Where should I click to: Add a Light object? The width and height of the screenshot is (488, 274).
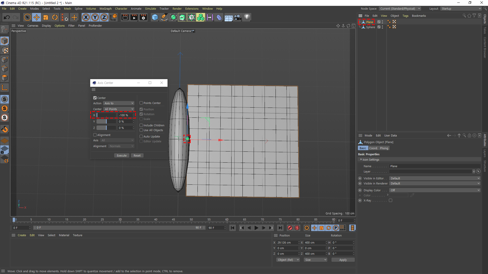pyautogui.click(x=247, y=17)
